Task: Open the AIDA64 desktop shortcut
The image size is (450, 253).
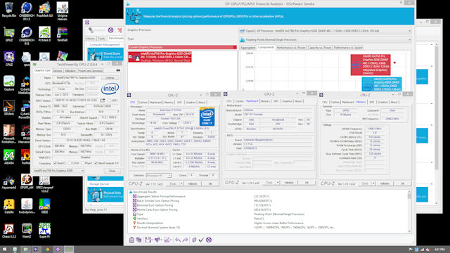Action: [9, 157]
